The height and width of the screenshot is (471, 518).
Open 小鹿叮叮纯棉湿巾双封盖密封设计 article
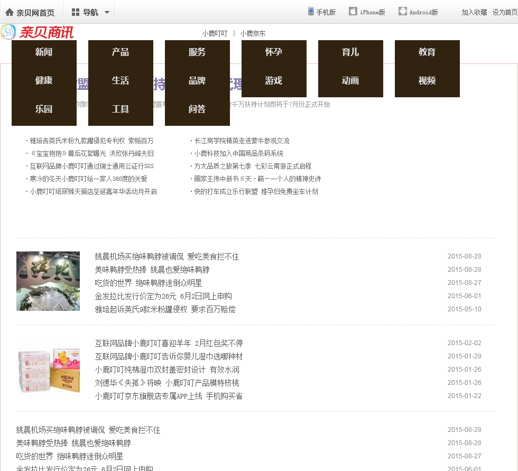click(x=167, y=370)
